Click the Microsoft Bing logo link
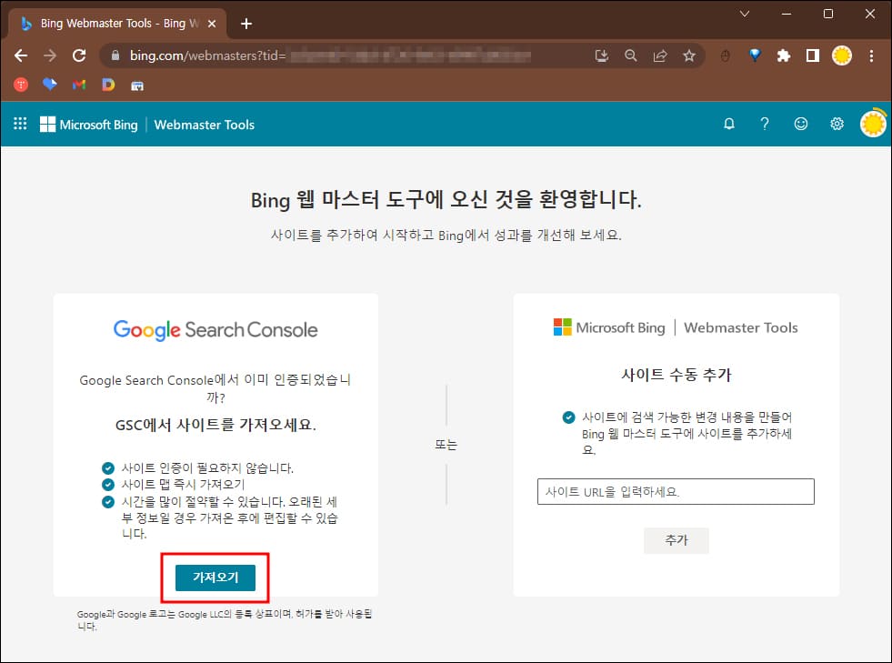This screenshot has height=663, width=892. (89, 125)
